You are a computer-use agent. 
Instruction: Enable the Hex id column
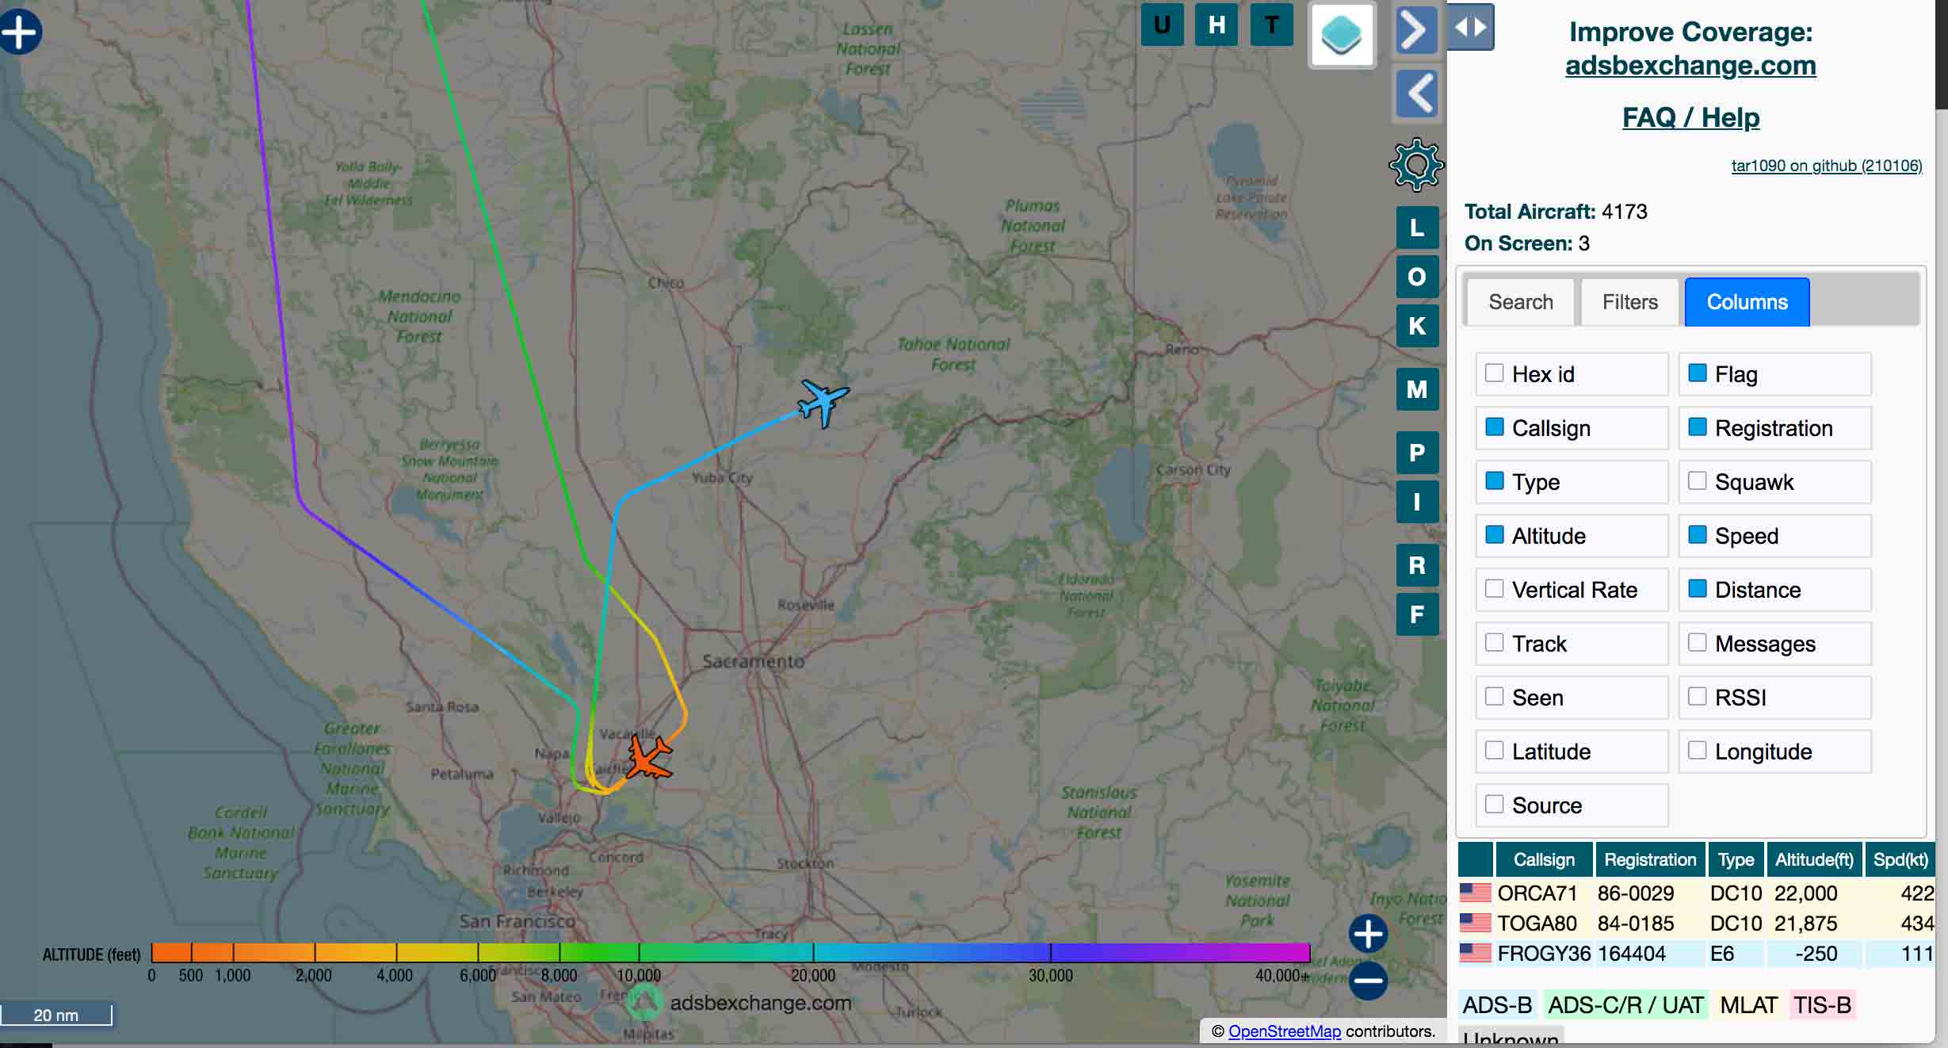pos(1494,373)
